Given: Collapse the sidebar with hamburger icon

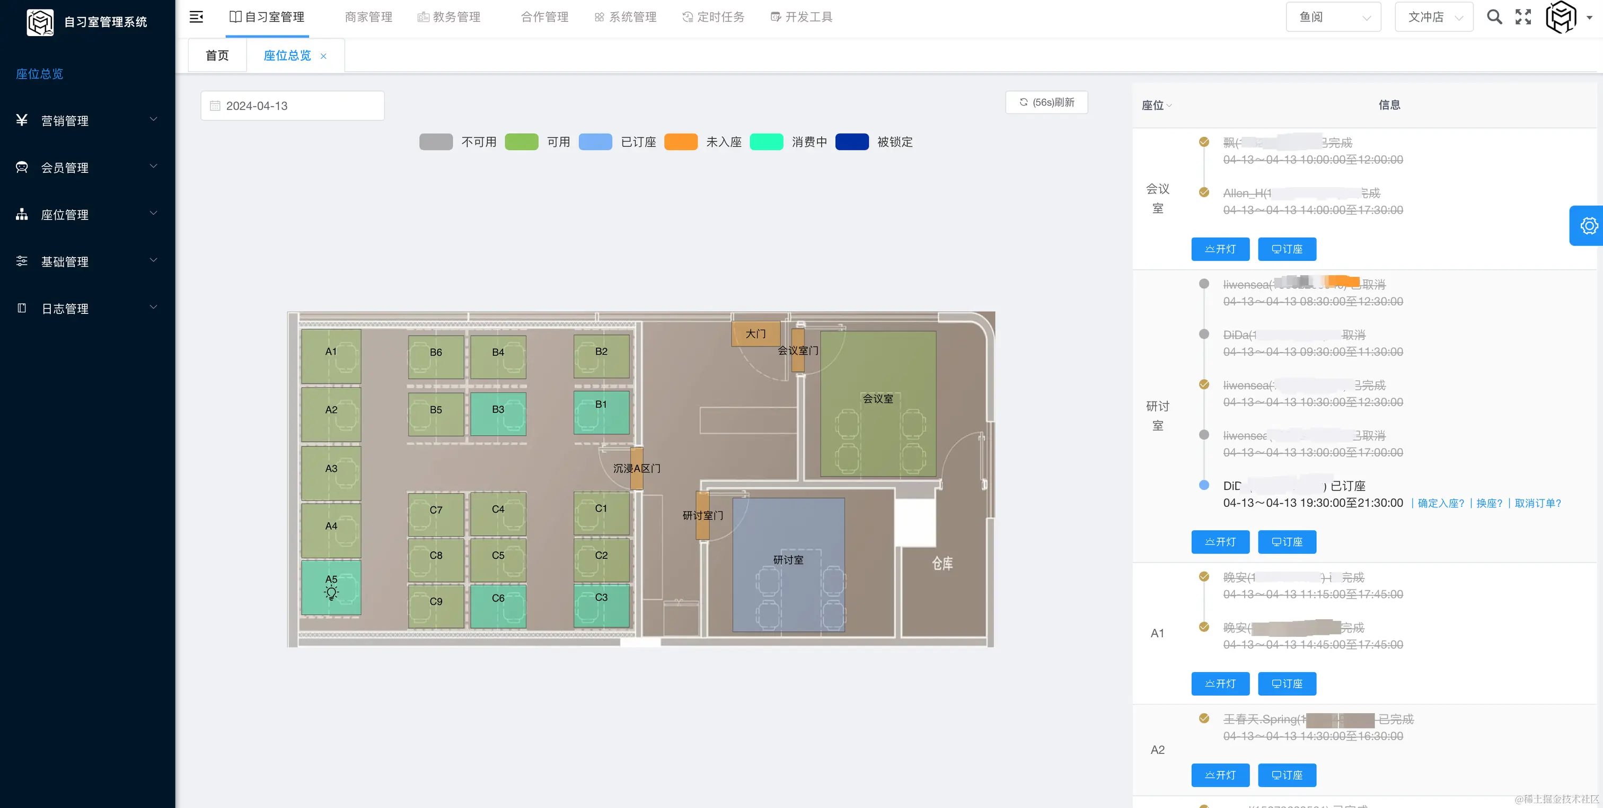Looking at the screenshot, I should click(196, 17).
